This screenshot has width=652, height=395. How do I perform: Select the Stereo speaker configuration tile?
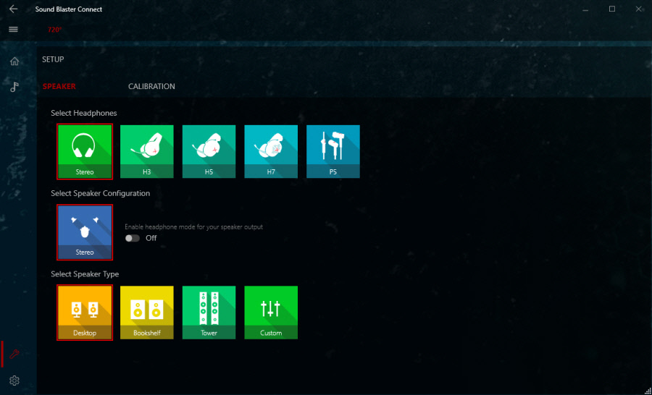tap(85, 232)
